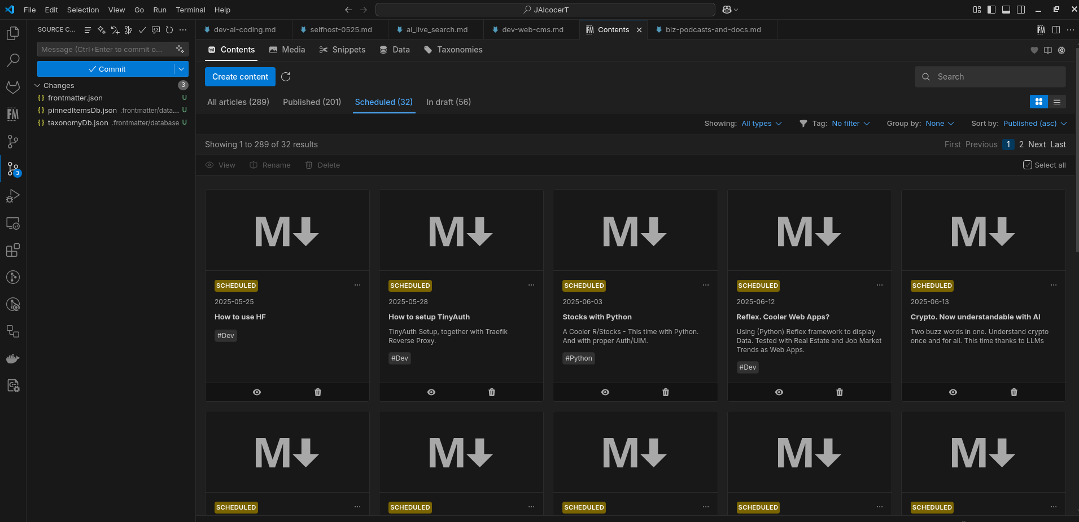Open Sort by Published (asc) dropdown
The width and height of the screenshot is (1079, 522).
point(1035,124)
